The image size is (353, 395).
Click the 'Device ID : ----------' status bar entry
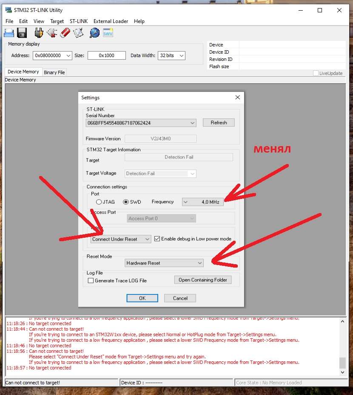tap(142, 383)
